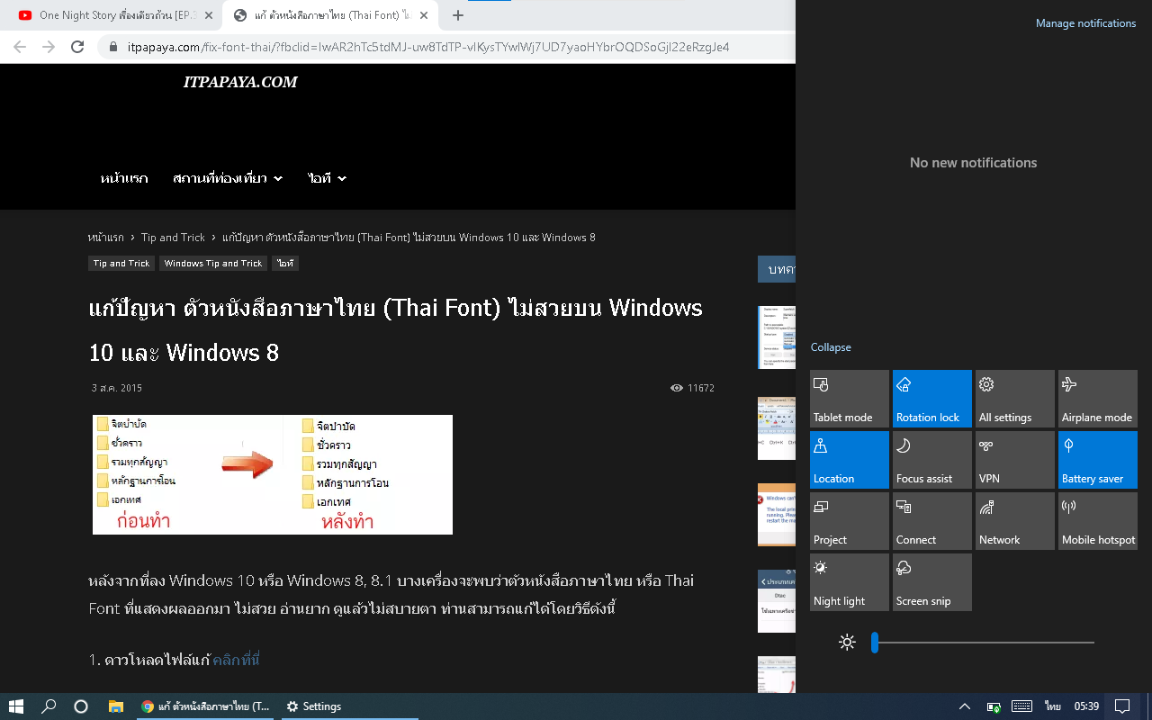Change input language ไทย indicator
The image size is (1152, 720).
click(x=1052, y=706)
